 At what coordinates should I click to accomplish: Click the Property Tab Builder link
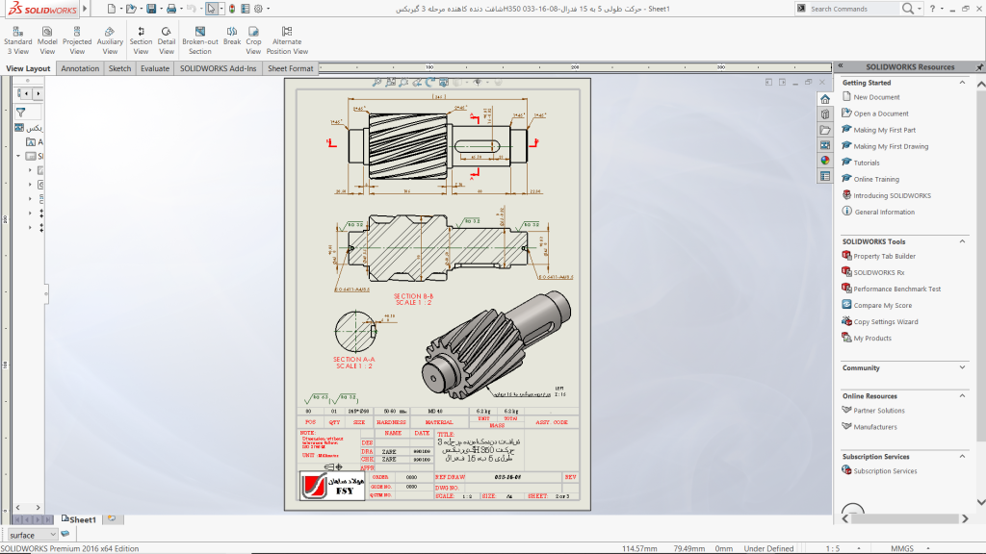tap(884, 257)
